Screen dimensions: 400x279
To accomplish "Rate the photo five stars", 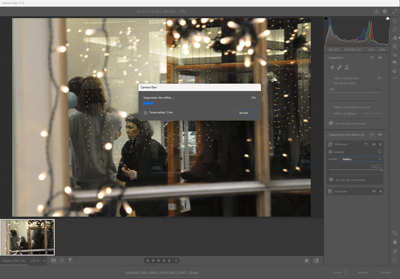I will [x=169, y=261].
